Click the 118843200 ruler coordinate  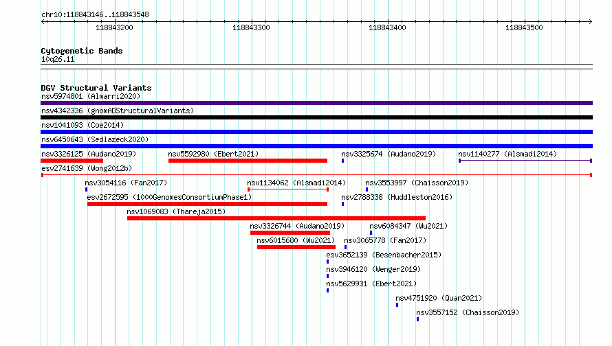[x=114, y=27]
